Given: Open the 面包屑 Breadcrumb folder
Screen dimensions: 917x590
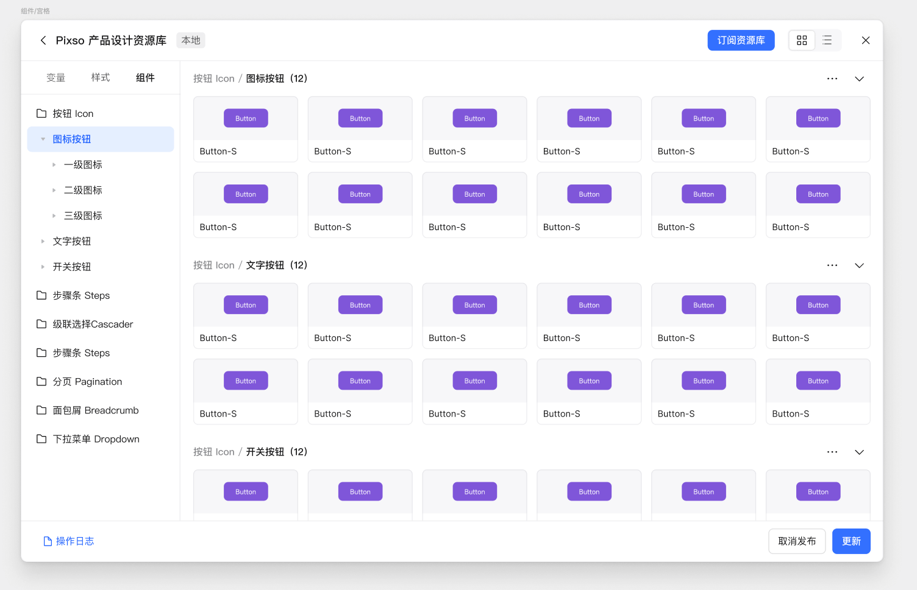Looking at the screenshot, I should [95, 410].
